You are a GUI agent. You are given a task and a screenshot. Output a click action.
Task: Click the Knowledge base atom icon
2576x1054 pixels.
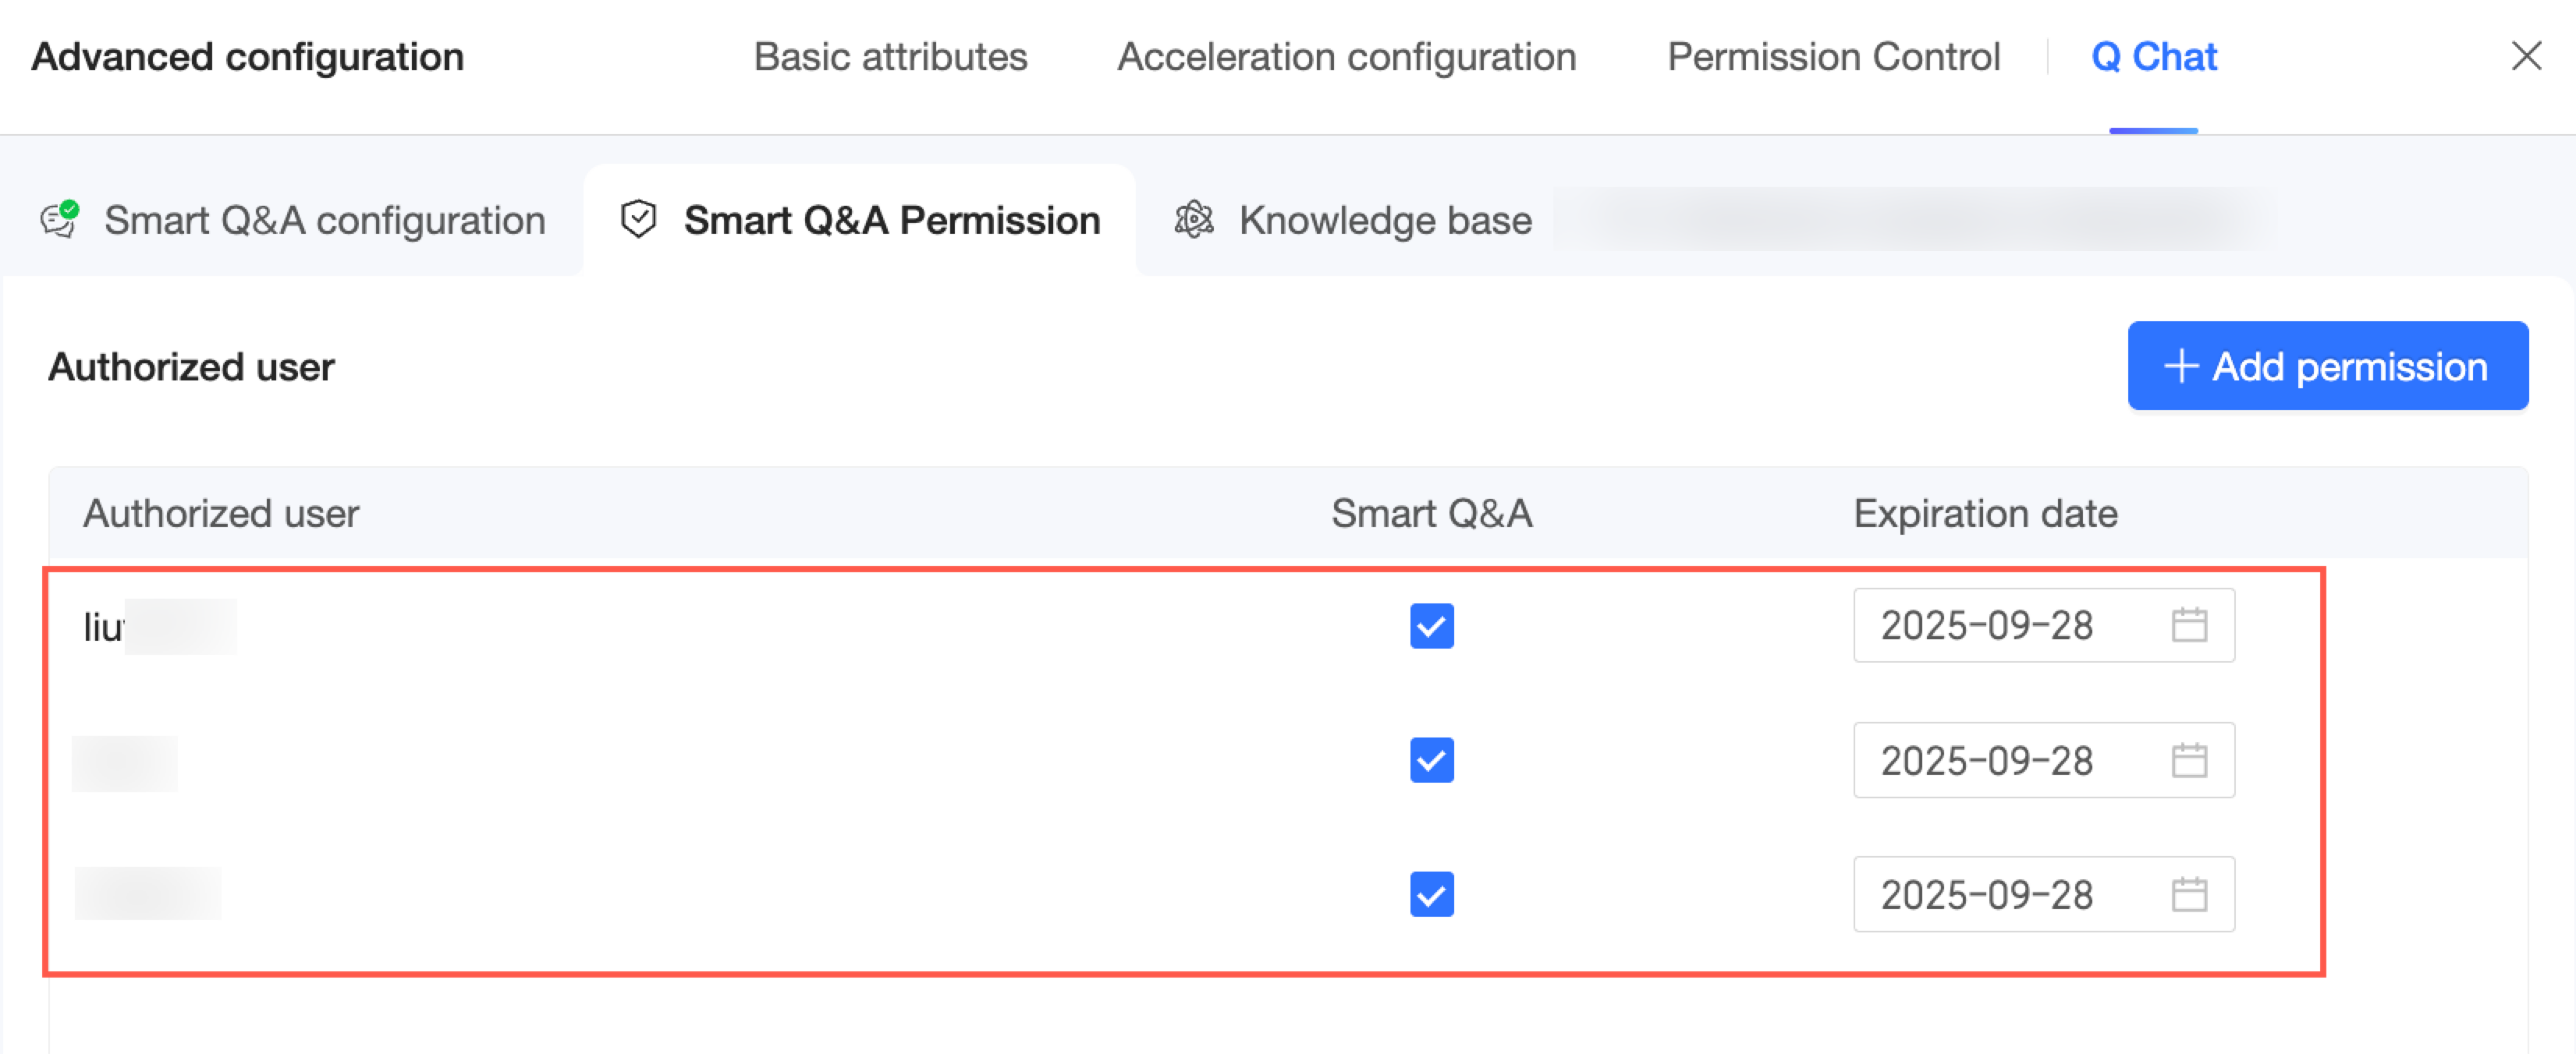click(x=1193, y=219)
